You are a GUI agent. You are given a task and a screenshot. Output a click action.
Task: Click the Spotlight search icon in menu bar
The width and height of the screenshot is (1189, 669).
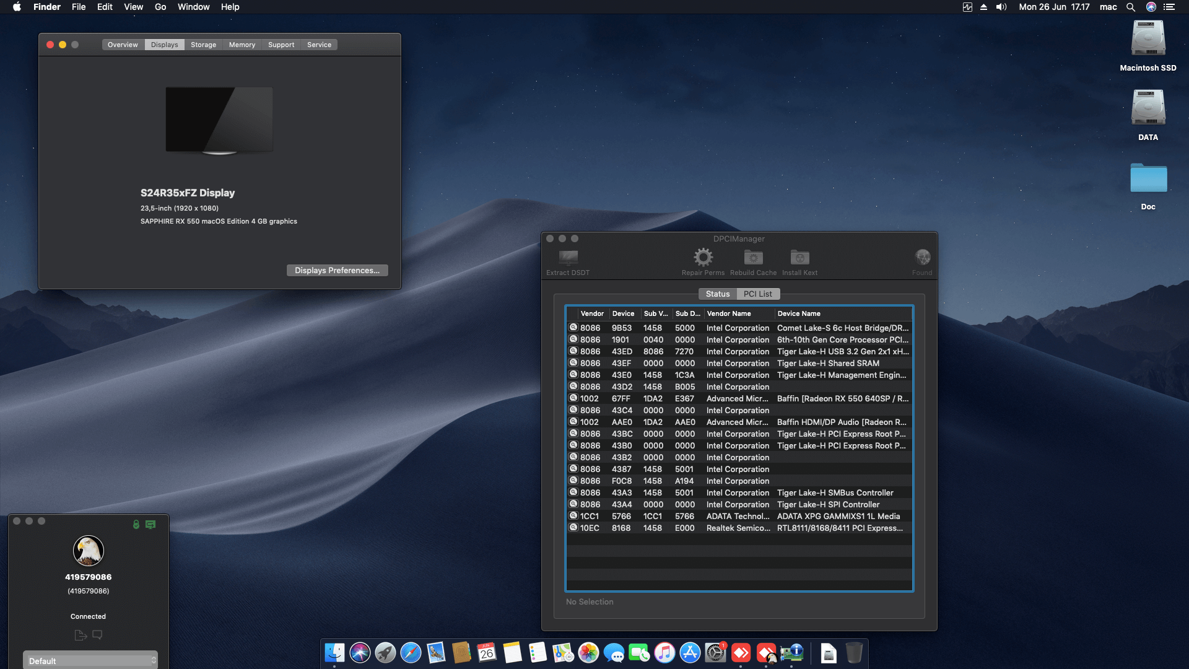(1130, 7)
